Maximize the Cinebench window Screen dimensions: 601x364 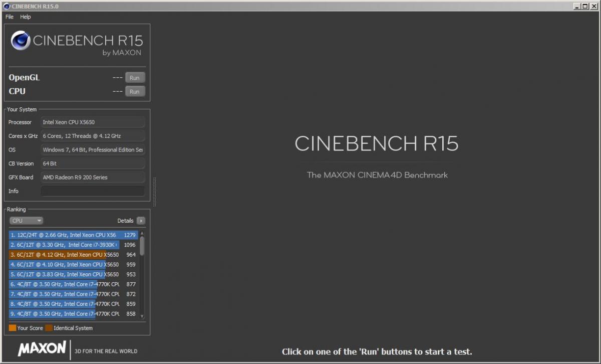[x=585, y=6]
